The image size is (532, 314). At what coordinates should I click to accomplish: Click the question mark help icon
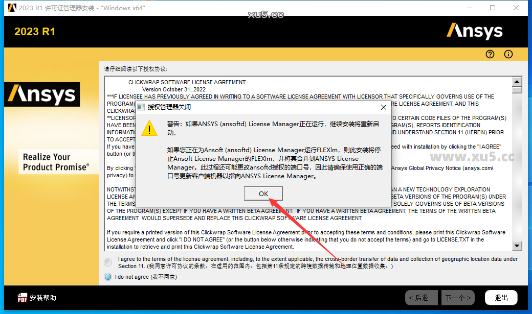490,54
